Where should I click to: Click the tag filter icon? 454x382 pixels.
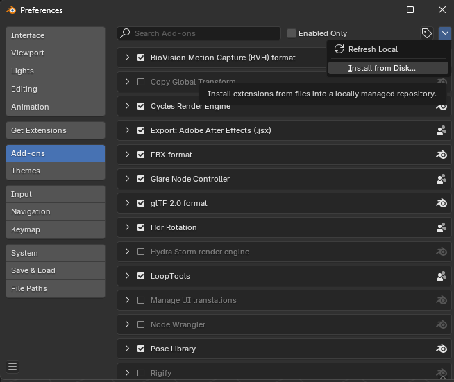pos(427,33)
